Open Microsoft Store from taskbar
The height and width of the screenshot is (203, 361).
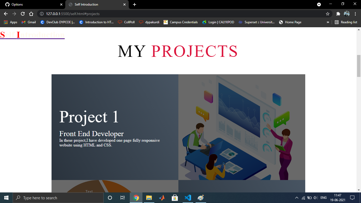pyautogui.click(x=175, y=198)
